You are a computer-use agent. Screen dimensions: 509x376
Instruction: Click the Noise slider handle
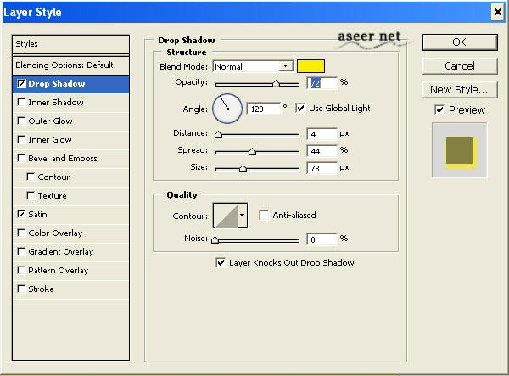click(215, 240)
